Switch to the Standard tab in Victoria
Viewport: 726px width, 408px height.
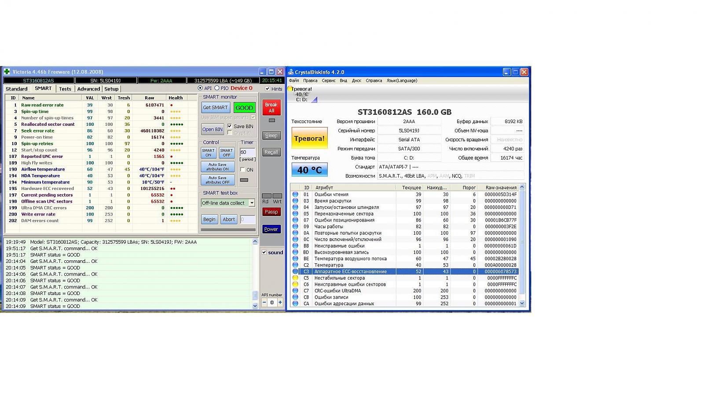coord(17,89)
